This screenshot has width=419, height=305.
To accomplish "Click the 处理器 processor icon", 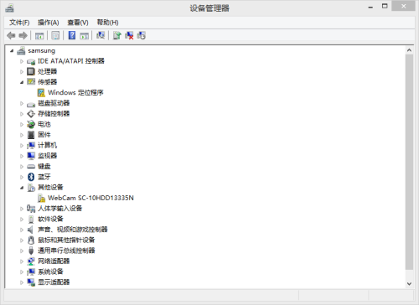I will 31,71.
